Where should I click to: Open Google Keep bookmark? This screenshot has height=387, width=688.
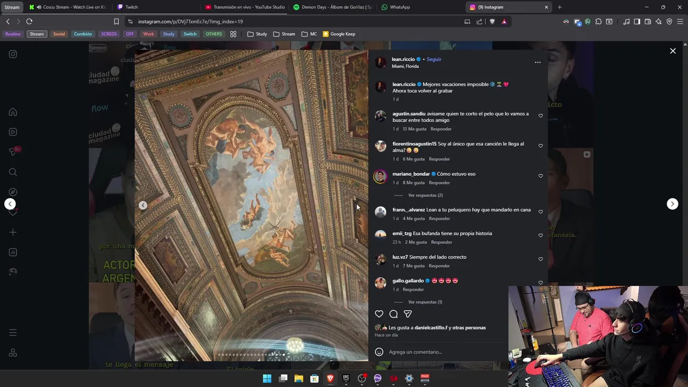coord(339,34)
